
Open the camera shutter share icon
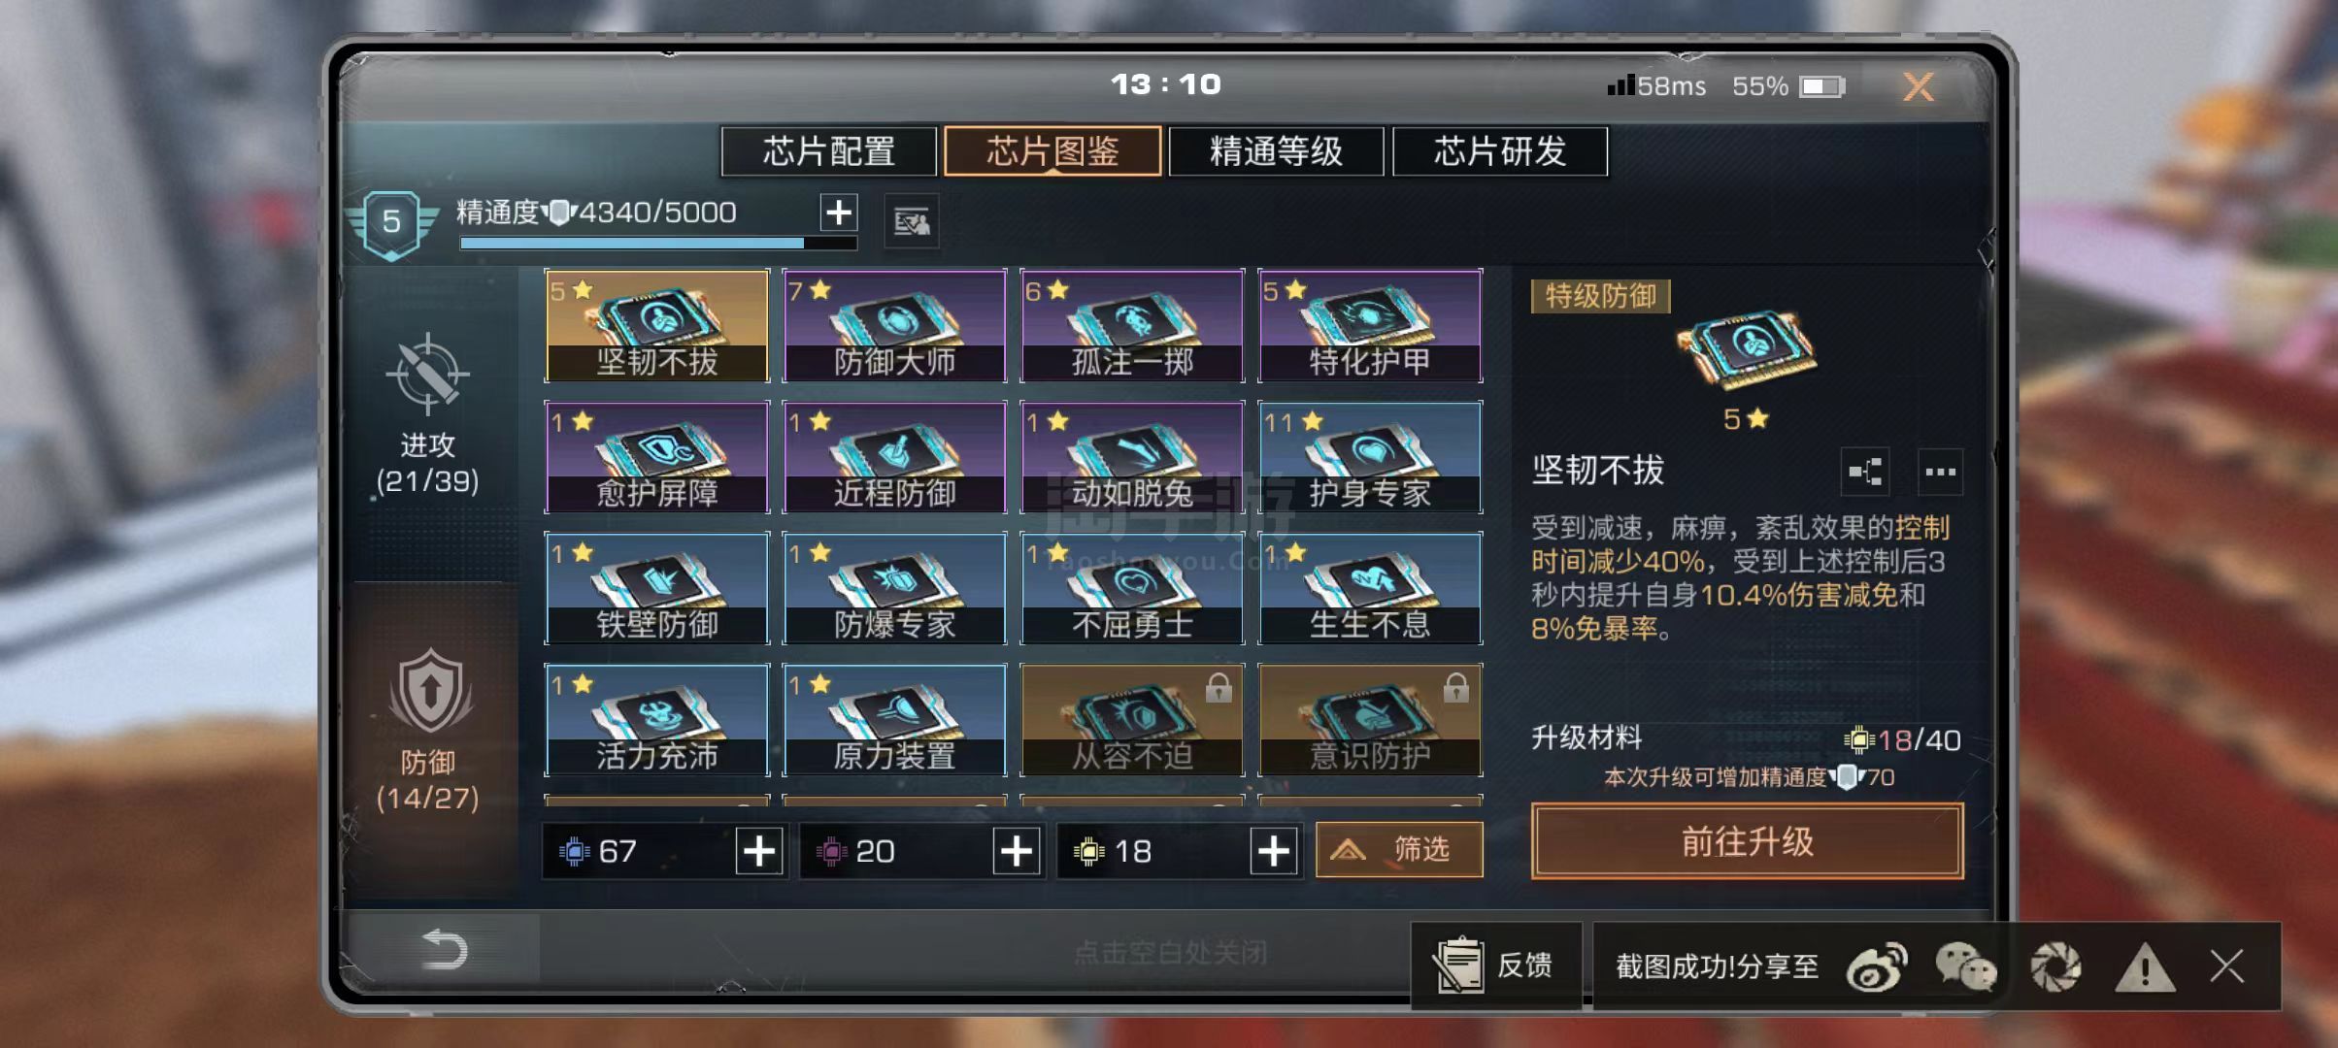tap(2055, 966)
